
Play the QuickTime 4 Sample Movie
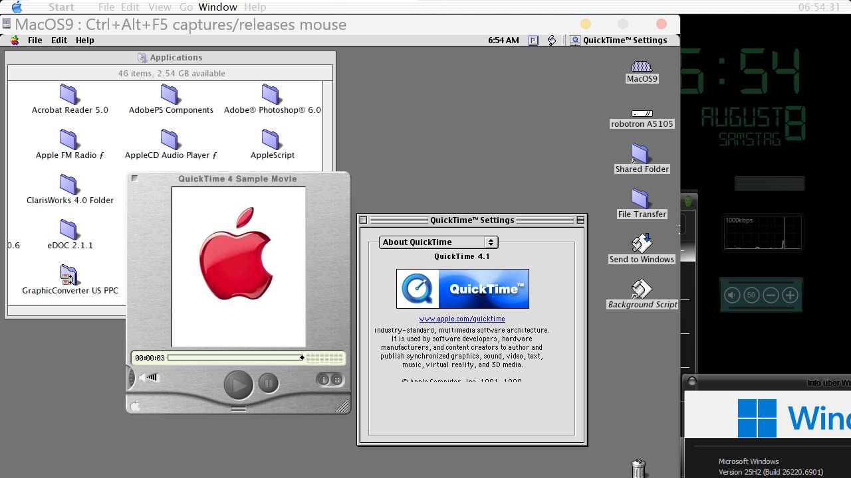(x=238, y=384)
